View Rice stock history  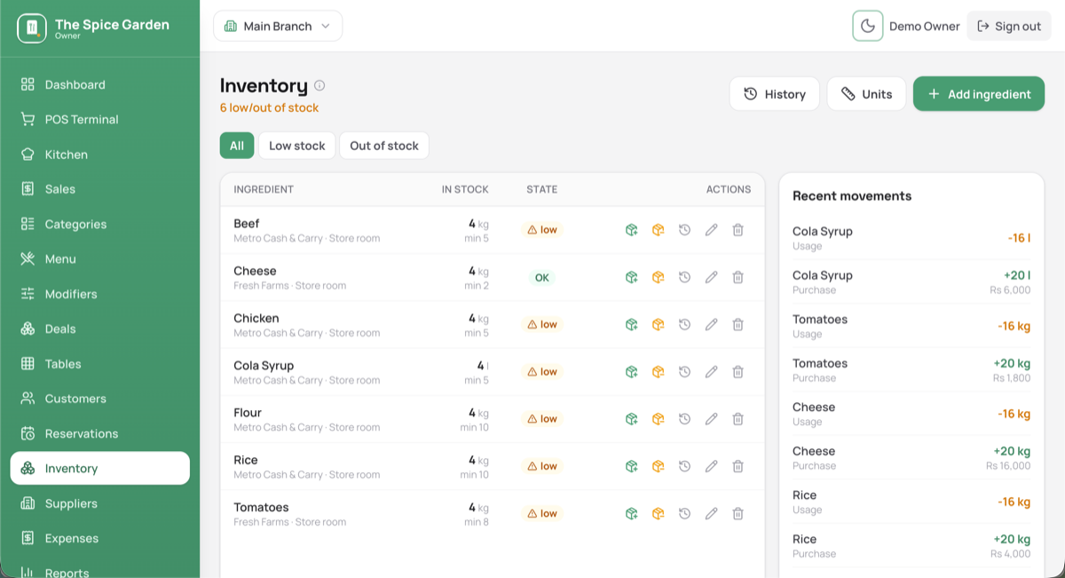coord(684,465)
